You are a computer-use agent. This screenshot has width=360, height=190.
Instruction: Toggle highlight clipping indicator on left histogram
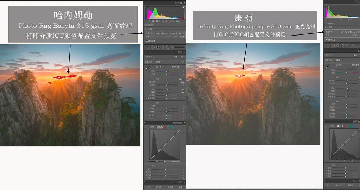[184, 7]
